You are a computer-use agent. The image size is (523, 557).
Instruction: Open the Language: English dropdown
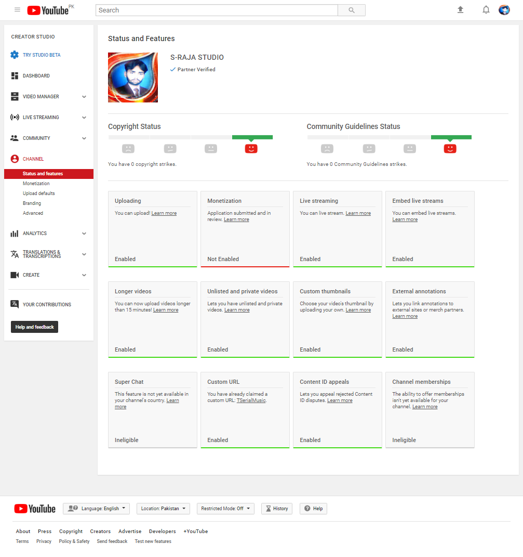(96, 509)
